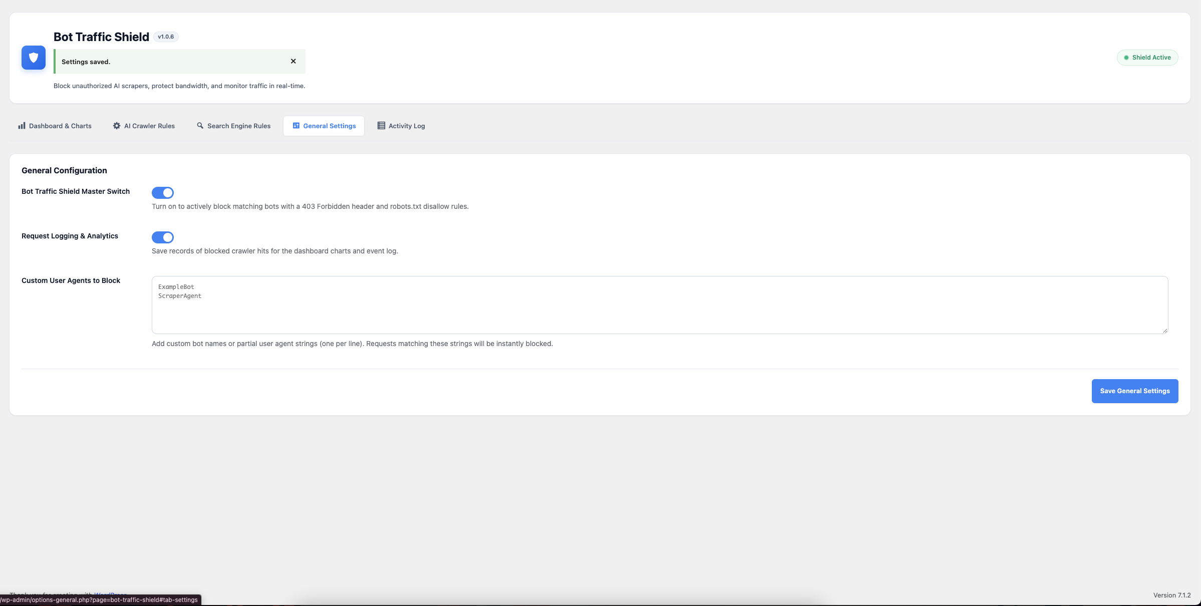The image size is (1201, 606).
Task: Click the General Settings tab icon
Action: [x=296, y=126]
